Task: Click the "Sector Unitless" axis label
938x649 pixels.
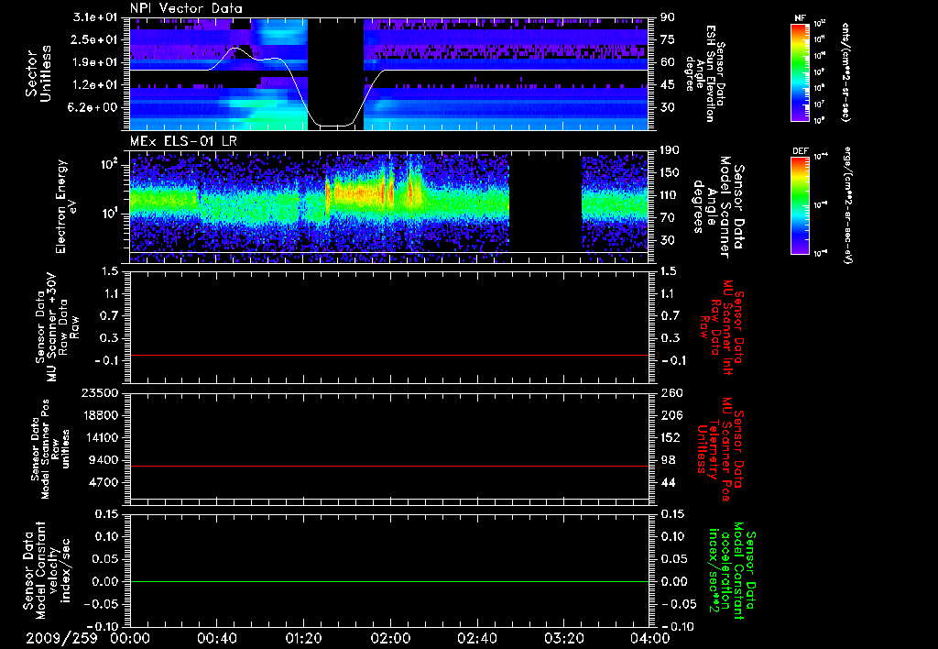Action: 38,73
